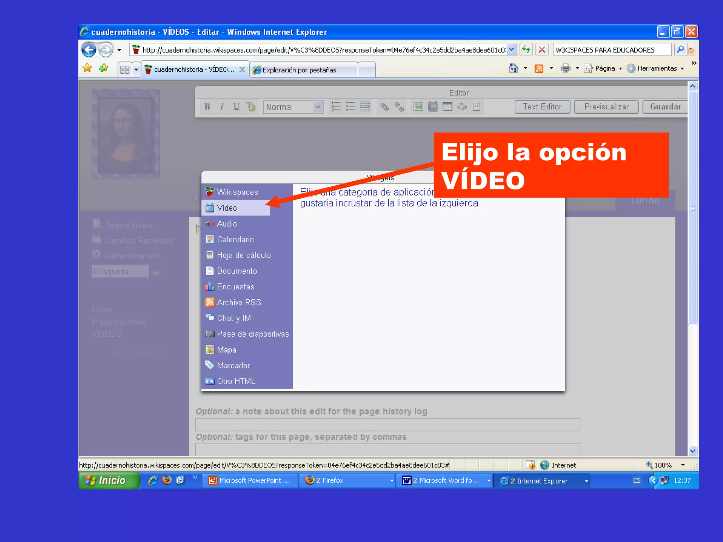Click the Home page icon
The height and width of the screenshot is (542, 723).
pos(513,68)
